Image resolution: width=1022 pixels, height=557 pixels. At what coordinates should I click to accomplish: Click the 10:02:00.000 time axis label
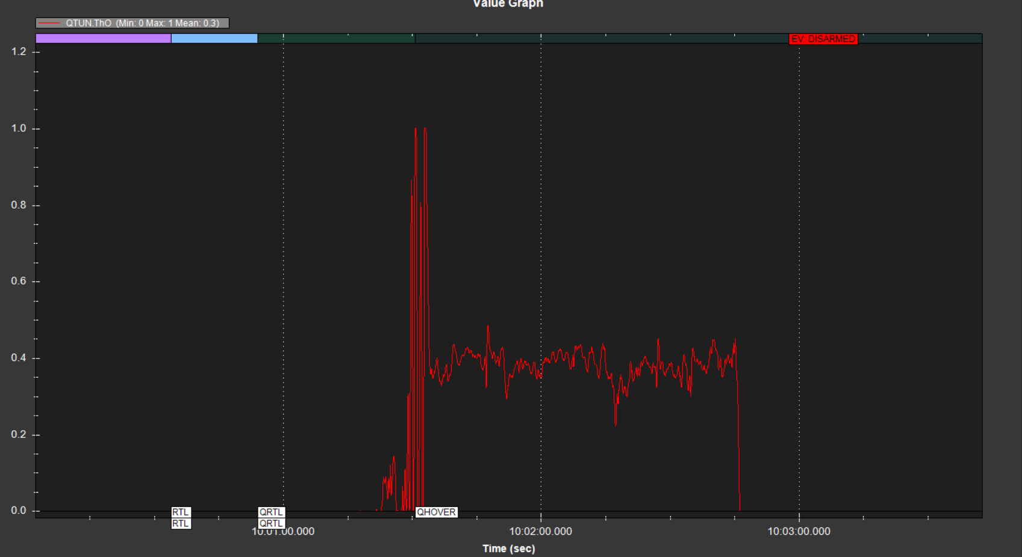tap(540, 532)
